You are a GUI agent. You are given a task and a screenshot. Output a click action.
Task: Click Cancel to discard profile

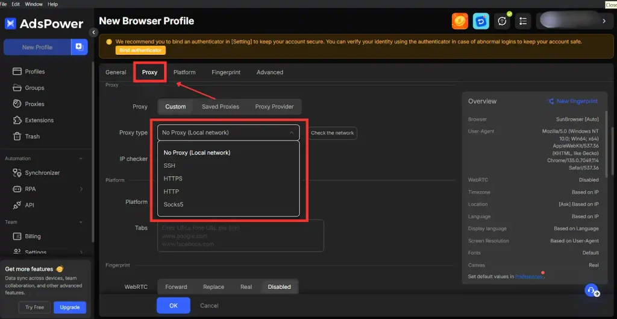(x=209, y=306)
